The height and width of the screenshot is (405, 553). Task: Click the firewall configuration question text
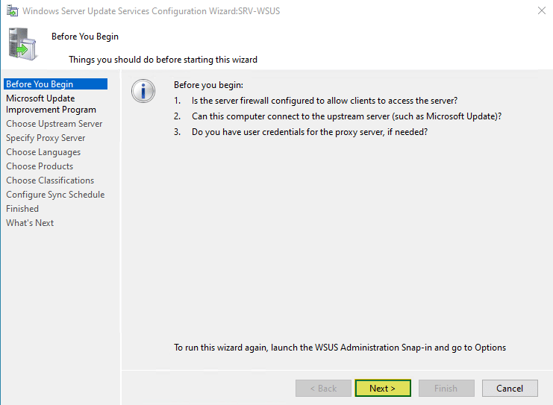pos(325,101)
